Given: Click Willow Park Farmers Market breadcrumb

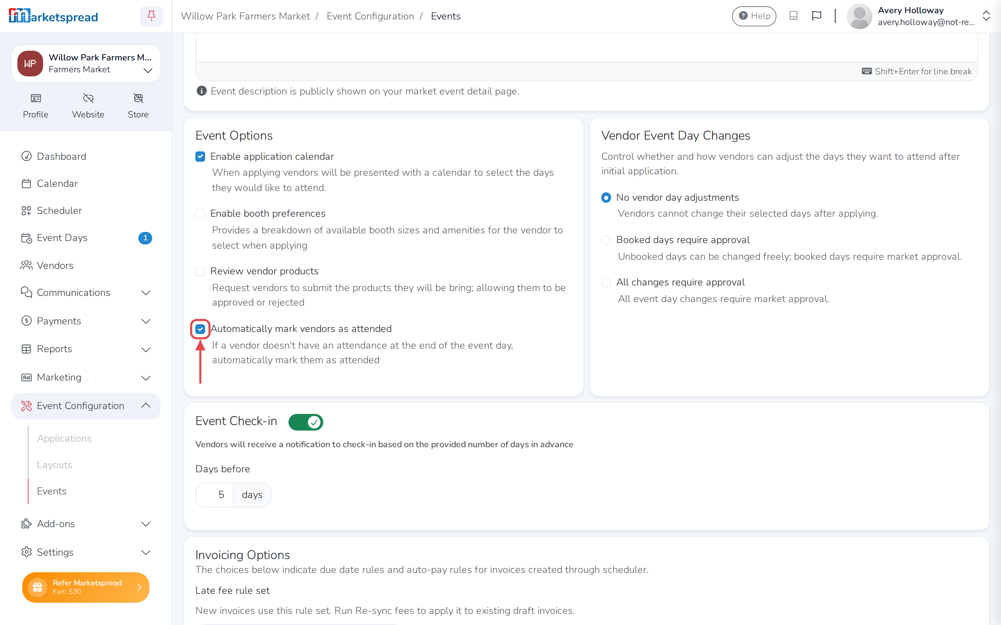Looking at the screenshot, I should tap(245, 16).
